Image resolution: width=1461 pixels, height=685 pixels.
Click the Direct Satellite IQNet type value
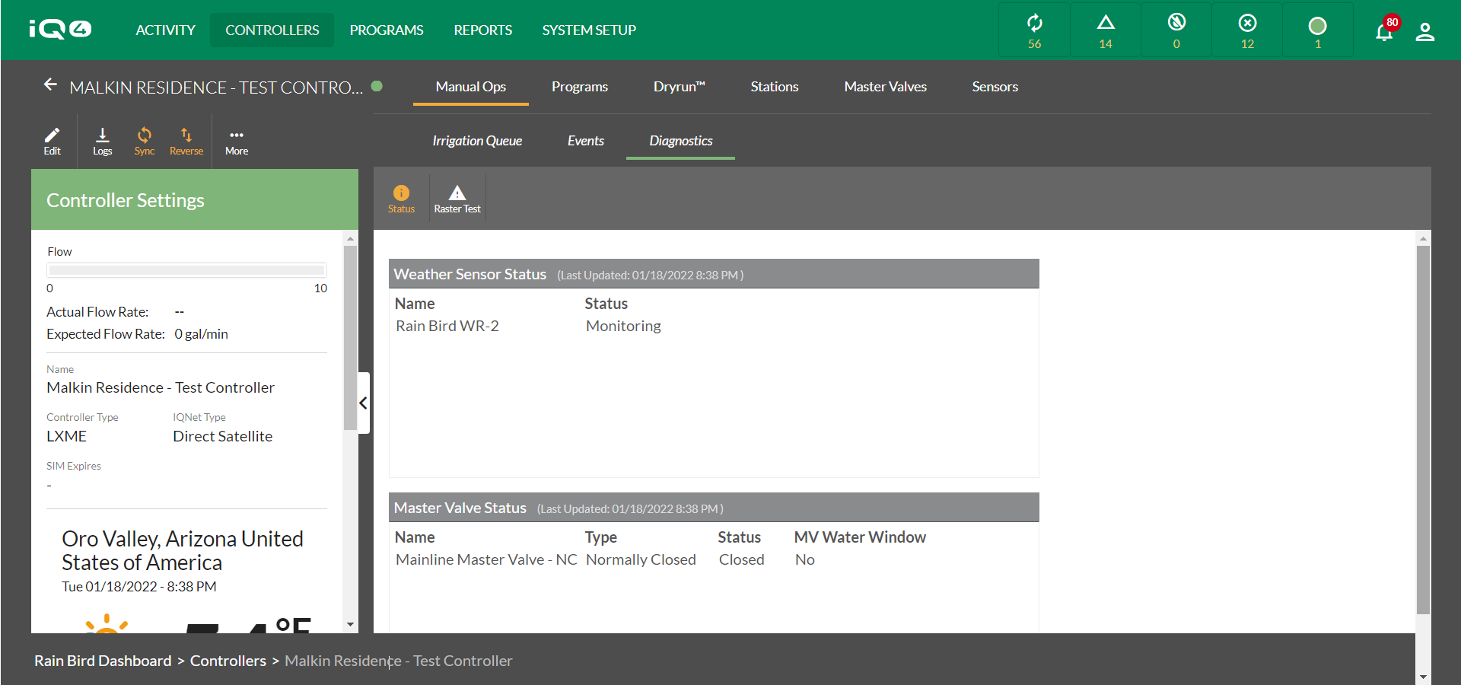coord(222,436)
